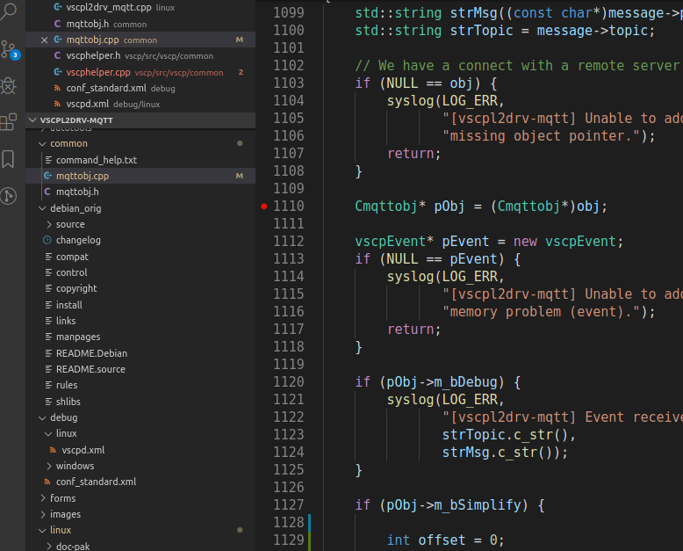Expand the images folder
Image resolution: width=683 pixels, height=551 pixels.
pos(42,514)
